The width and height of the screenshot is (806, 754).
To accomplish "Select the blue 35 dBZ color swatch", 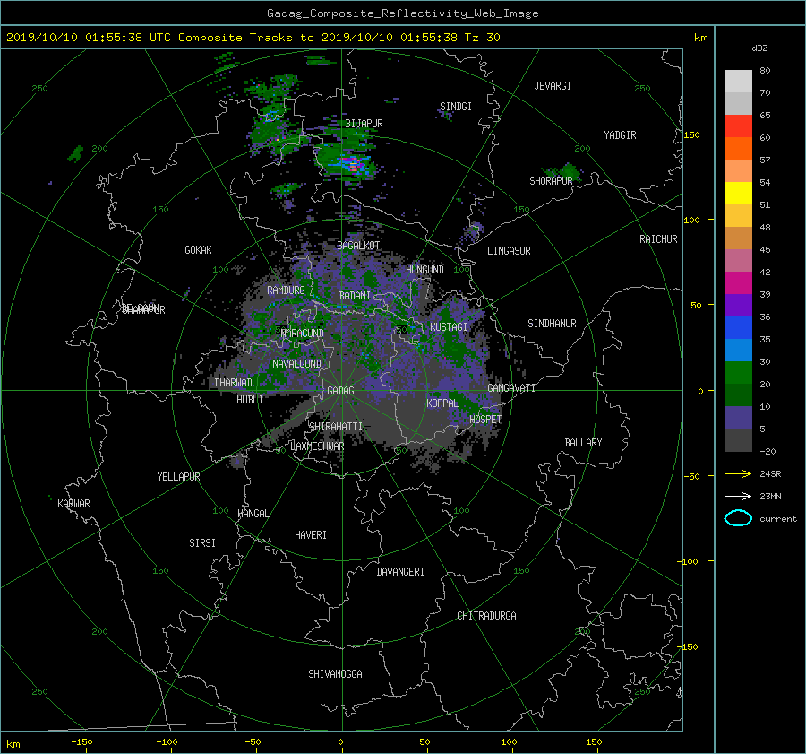I will (738, 328).
